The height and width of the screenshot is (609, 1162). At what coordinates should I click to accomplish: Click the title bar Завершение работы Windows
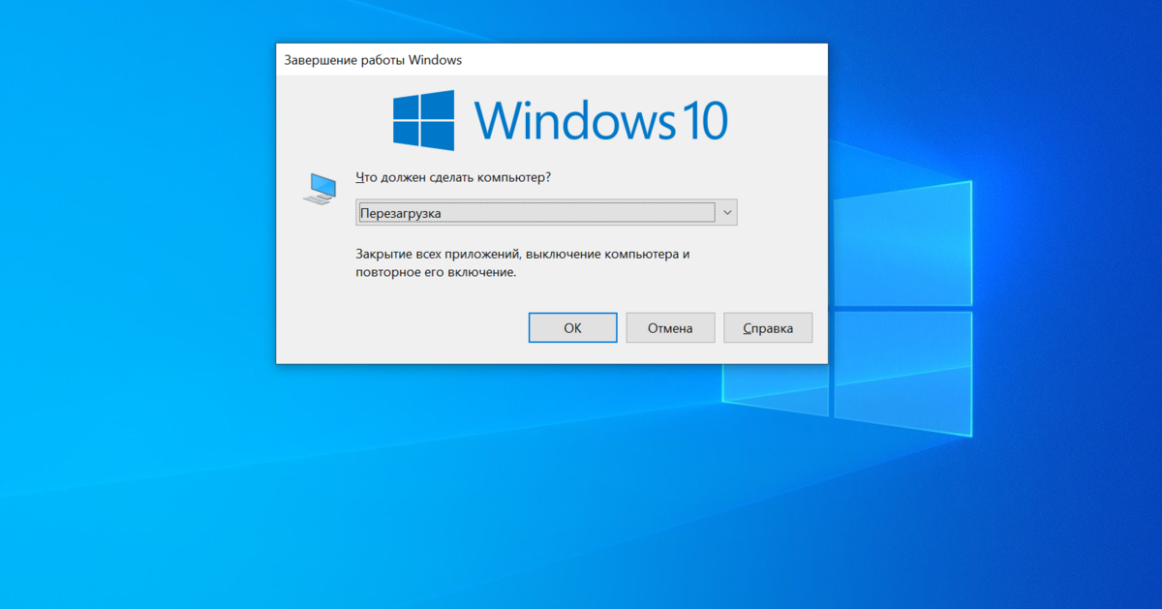tap(552, 59)
